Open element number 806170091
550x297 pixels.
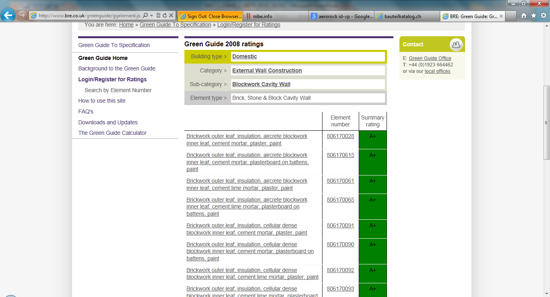pyautogui.click(x=341, y=225)
